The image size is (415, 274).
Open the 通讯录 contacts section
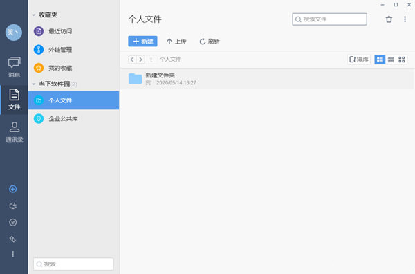[14, 132]
